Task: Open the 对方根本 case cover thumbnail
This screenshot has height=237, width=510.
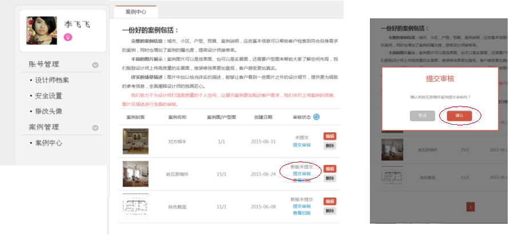Action: (136, 141)
